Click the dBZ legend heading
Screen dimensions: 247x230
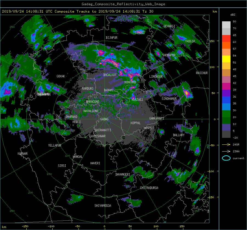tap(233, 15)
